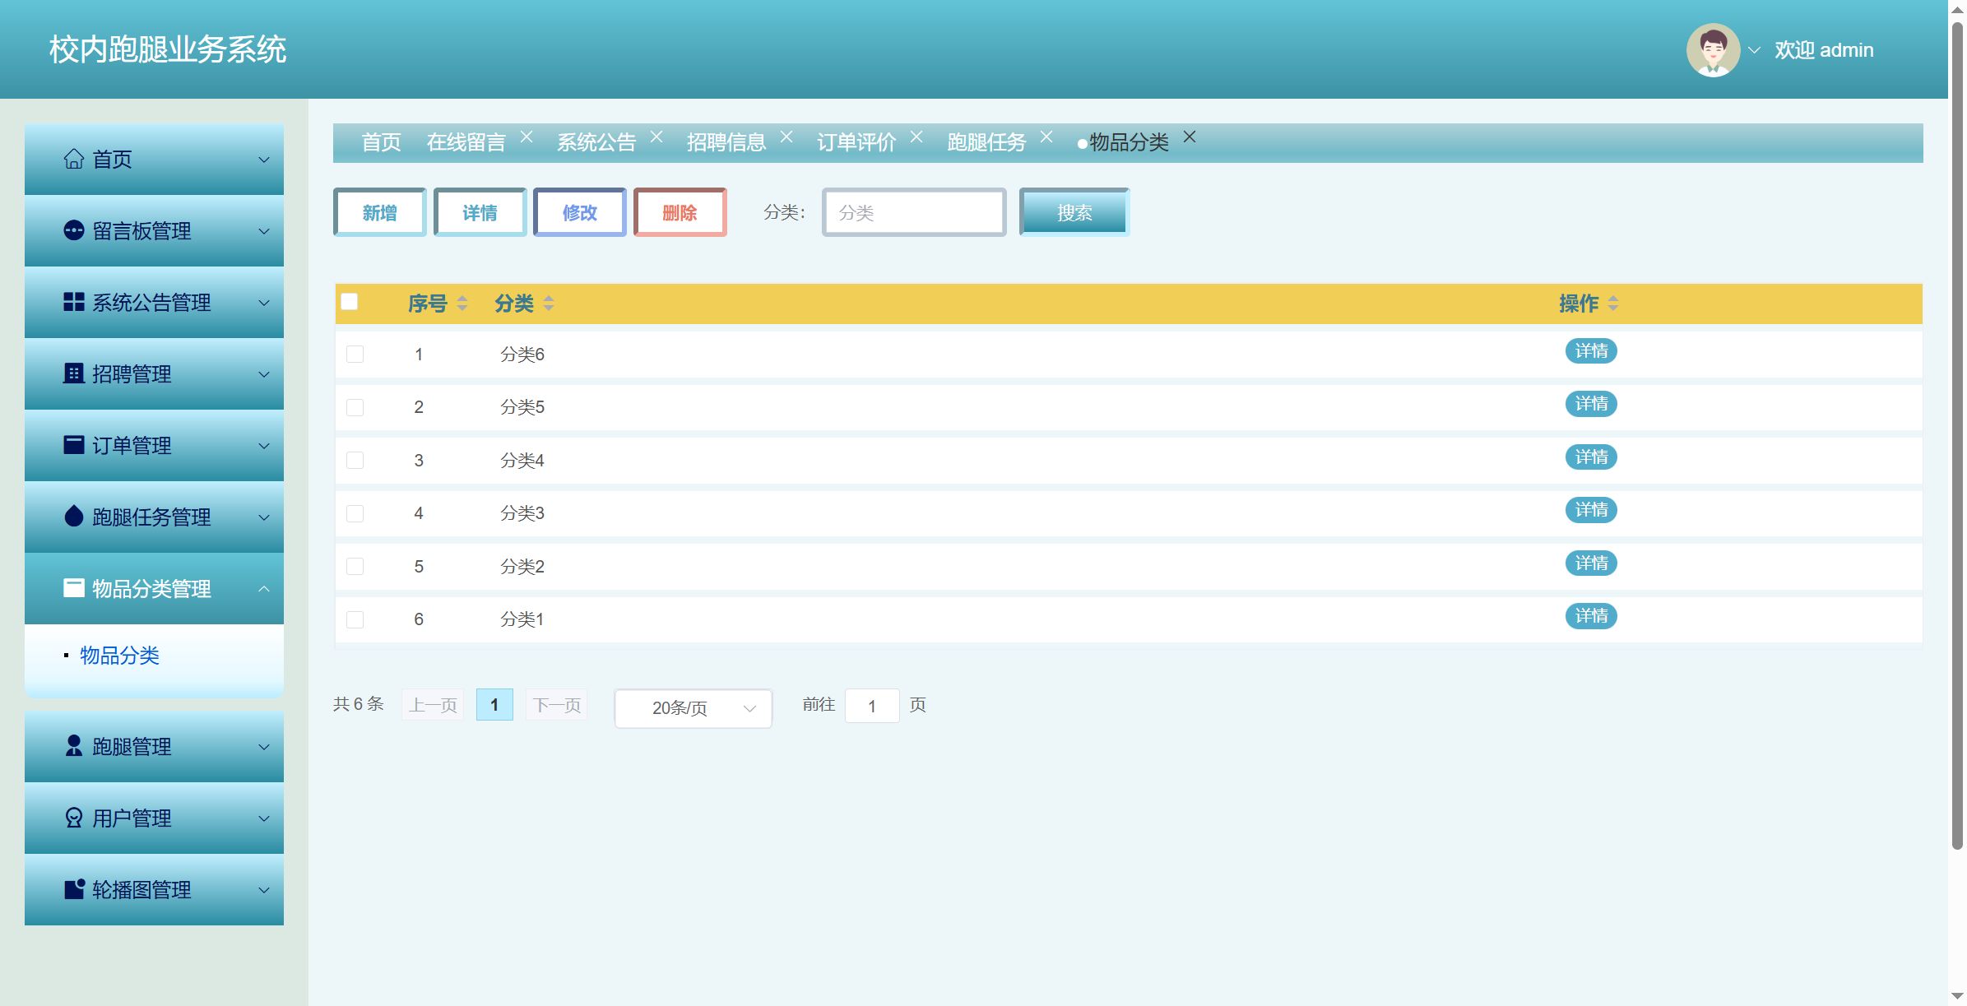Check the row for 分类5
Image resolution: width=1967 pixels, height=1006 pixels.
pos(355,407)
